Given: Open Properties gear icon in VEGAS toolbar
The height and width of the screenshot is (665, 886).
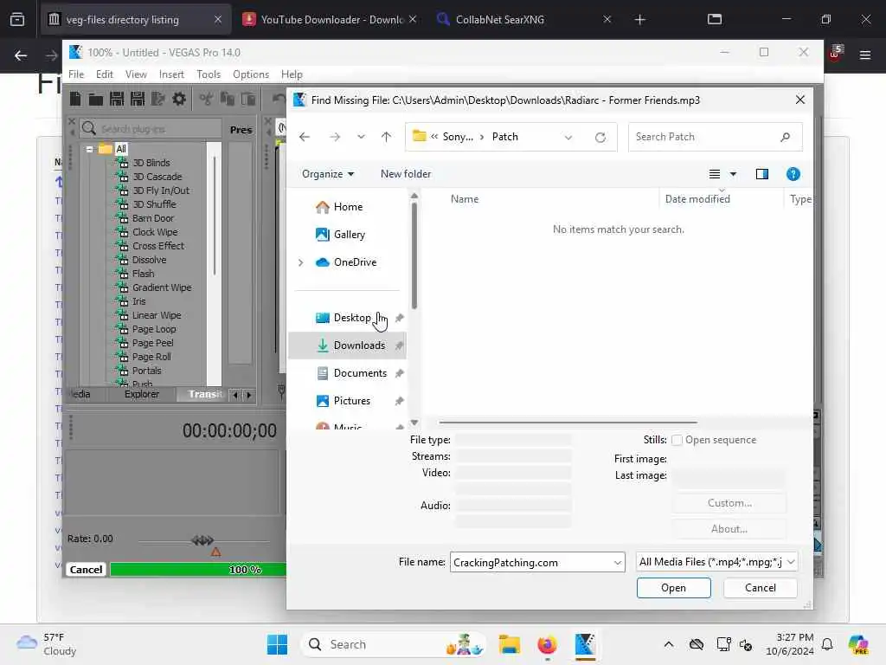Looking at the screenshot, I should point(179,100).
